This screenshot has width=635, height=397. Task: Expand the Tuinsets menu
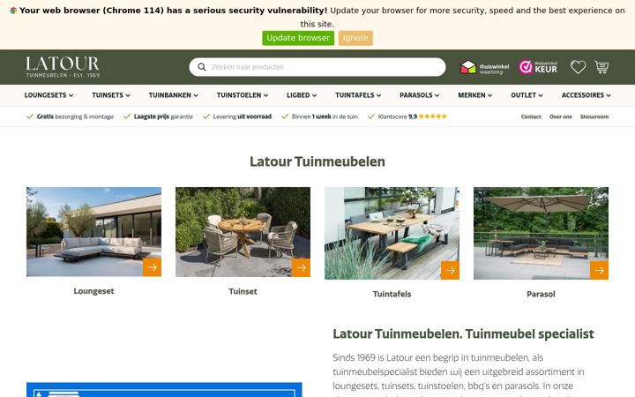point(111,95)
